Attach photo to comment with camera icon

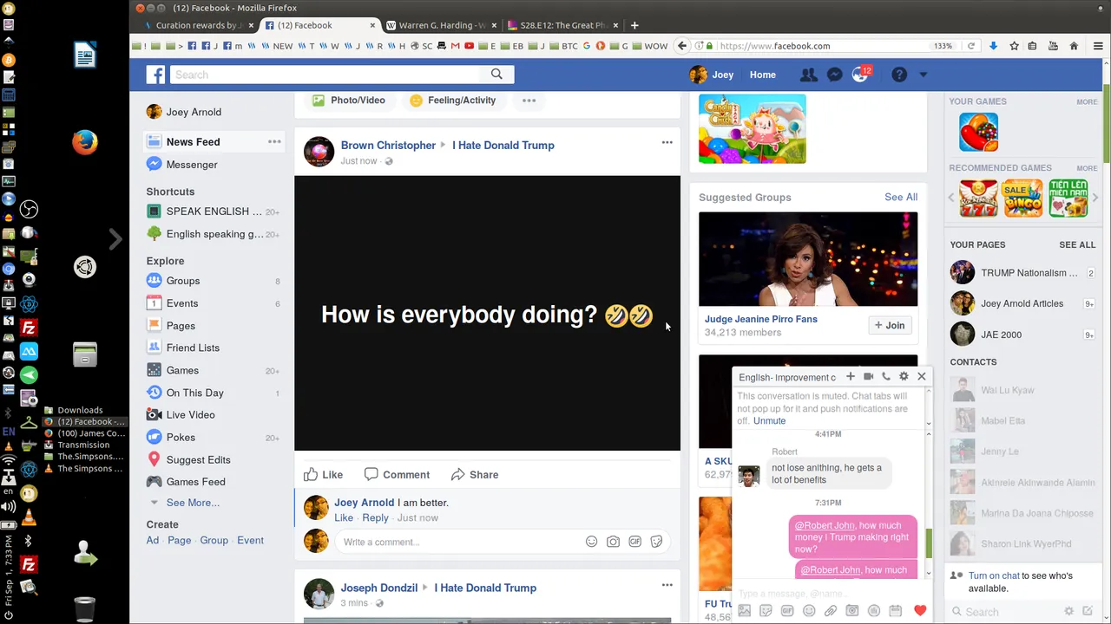click(x=613, y=542)
